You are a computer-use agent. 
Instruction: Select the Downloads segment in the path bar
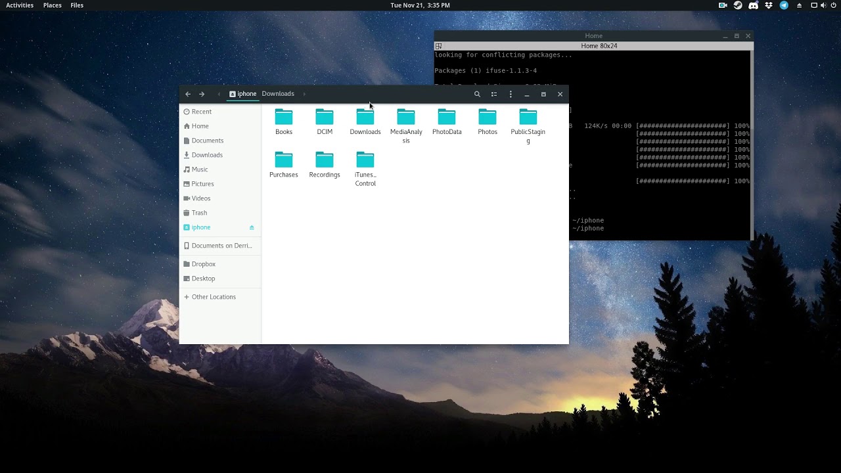pyautogui.click(x=278, y=94)
